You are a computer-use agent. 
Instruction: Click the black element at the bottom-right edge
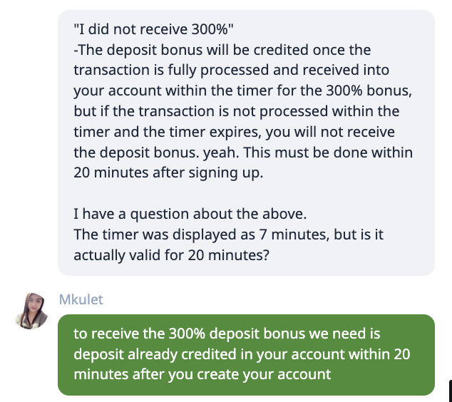click(x=451, y=391)
